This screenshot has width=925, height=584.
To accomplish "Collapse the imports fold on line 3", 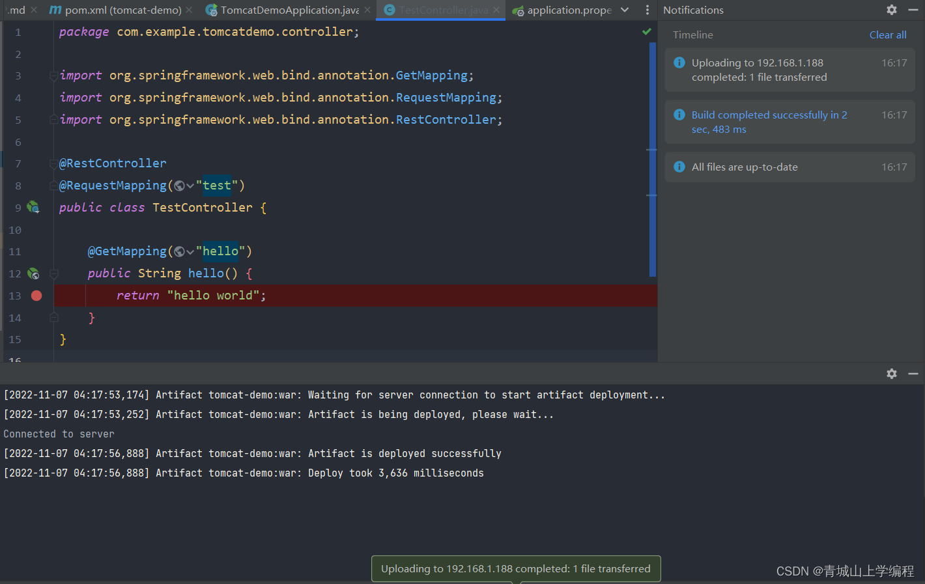I will point(53,76).
